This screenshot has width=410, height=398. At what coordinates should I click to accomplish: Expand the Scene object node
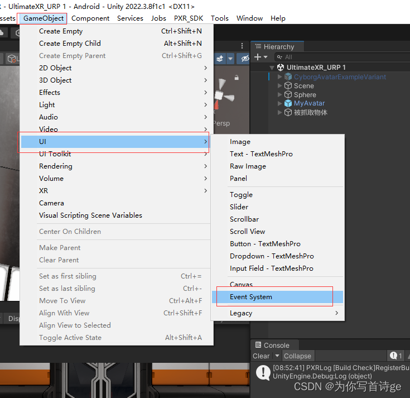280,85
